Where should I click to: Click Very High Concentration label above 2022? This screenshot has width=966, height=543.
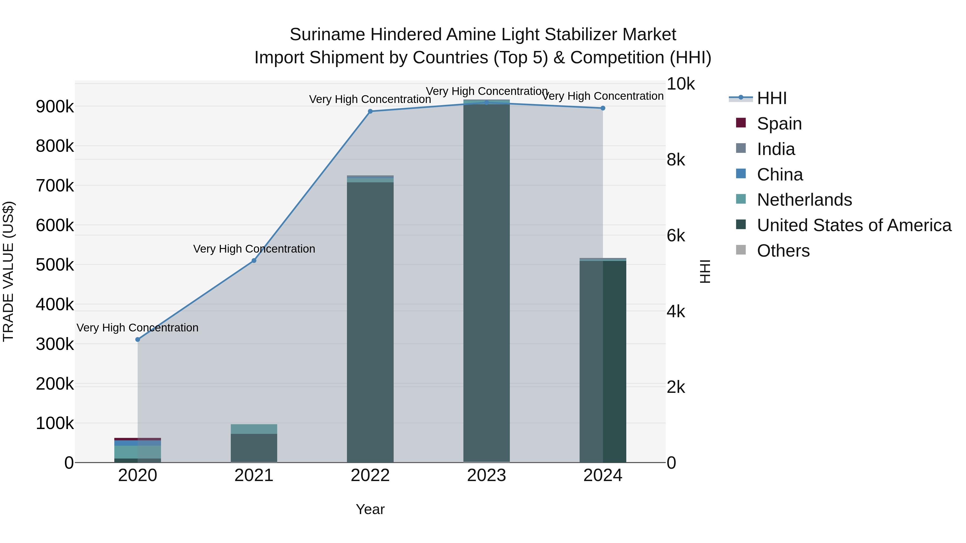pyautogui.click(x=370, y=99)
